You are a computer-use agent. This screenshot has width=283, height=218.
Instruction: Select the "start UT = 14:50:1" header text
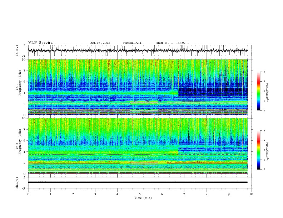(x=173, y=43)
